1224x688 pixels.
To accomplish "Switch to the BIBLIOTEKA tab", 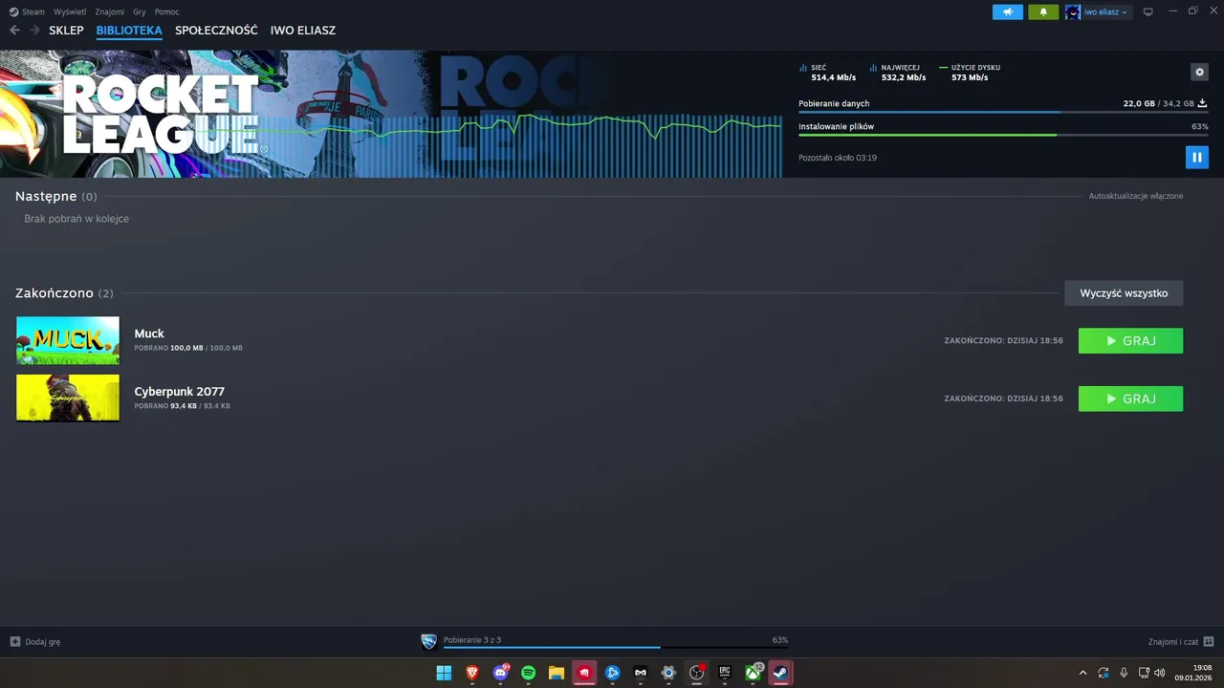I will tap(129, 31).
